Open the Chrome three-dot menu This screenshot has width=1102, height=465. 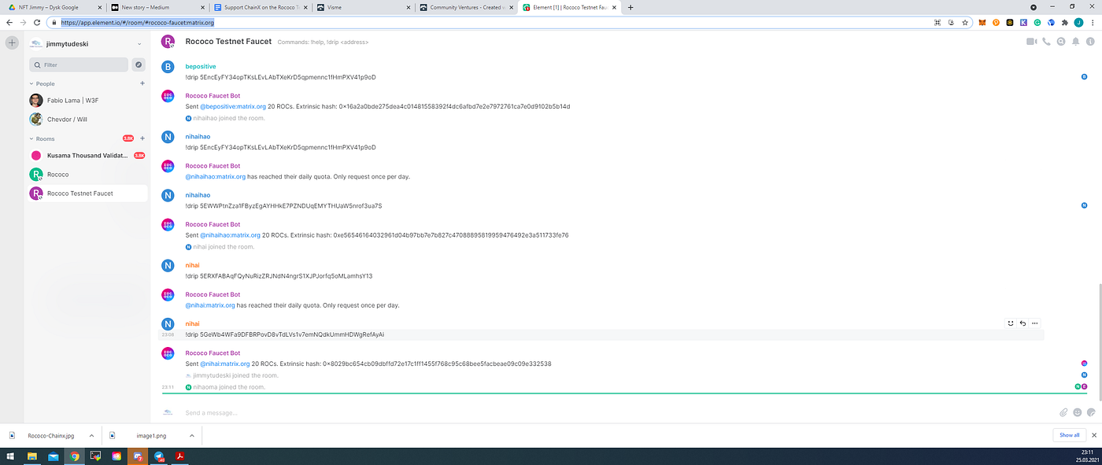(1093, 23)
